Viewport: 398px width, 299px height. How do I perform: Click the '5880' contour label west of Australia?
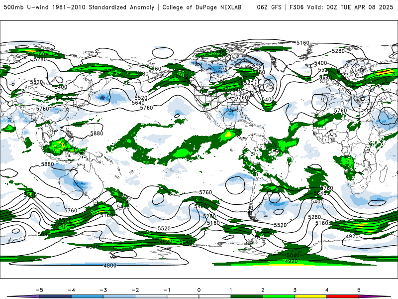47,164
